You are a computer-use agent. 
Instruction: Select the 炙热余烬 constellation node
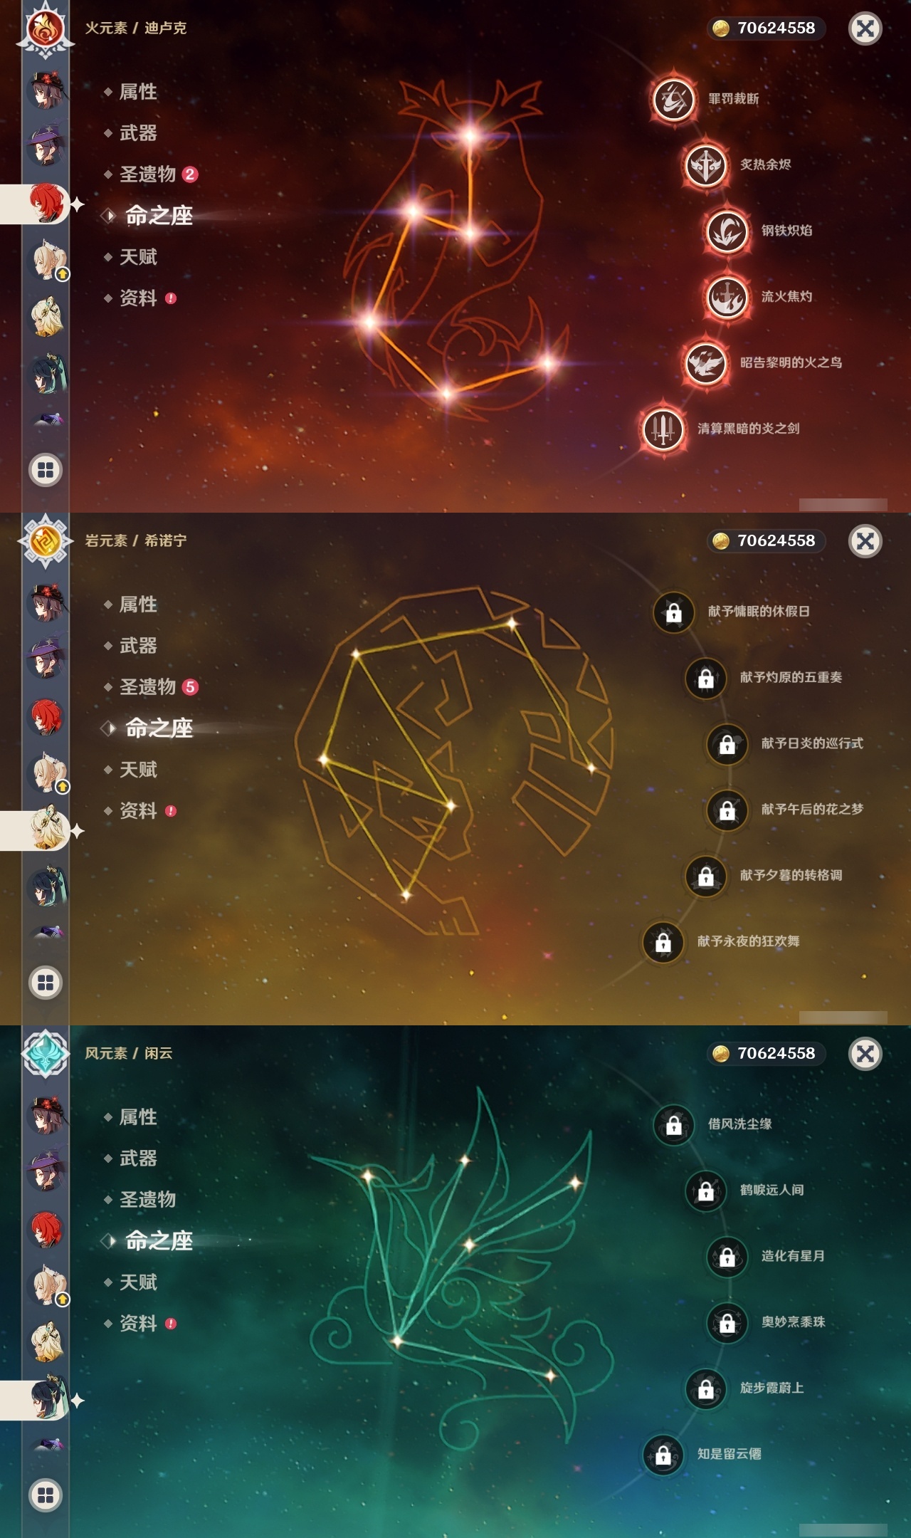point(705,165)
